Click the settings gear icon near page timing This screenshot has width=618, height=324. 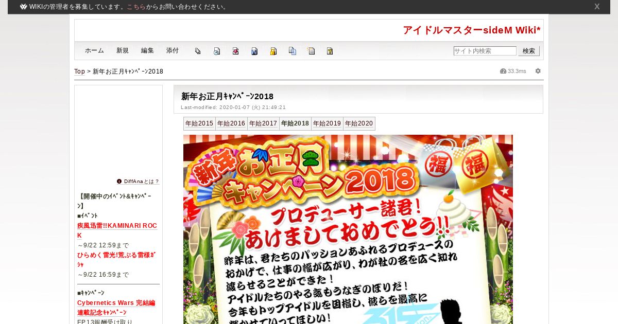pos(538,71)
